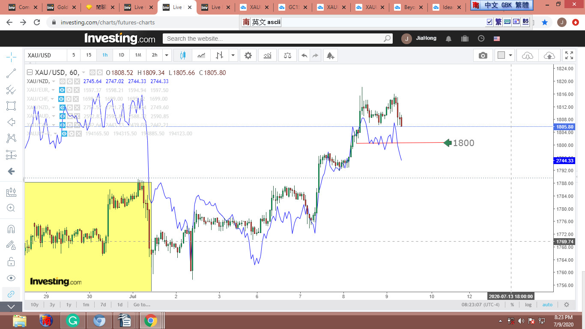Viewport: 585px width, 329px height.
Task: Undo the last chart action
Action: coord(304,55)
